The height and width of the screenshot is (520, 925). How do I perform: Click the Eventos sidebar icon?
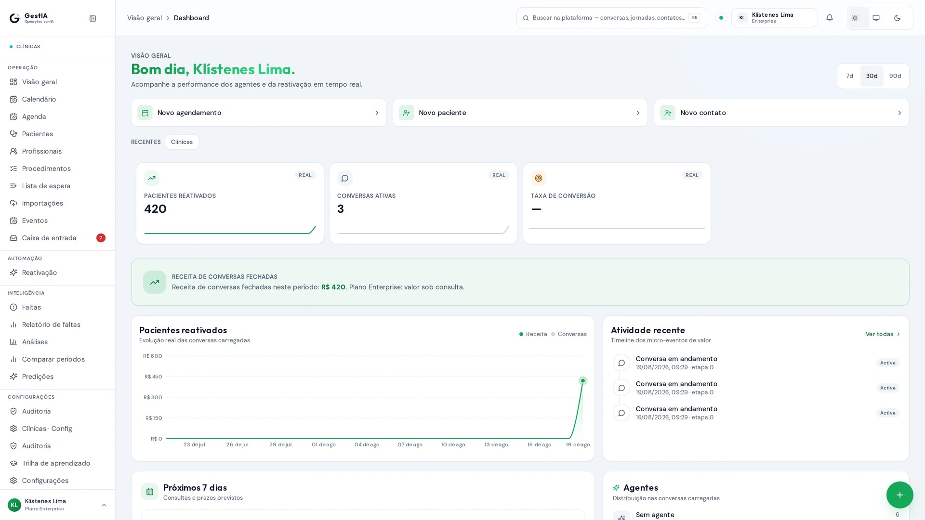click(x=13, y=221)
